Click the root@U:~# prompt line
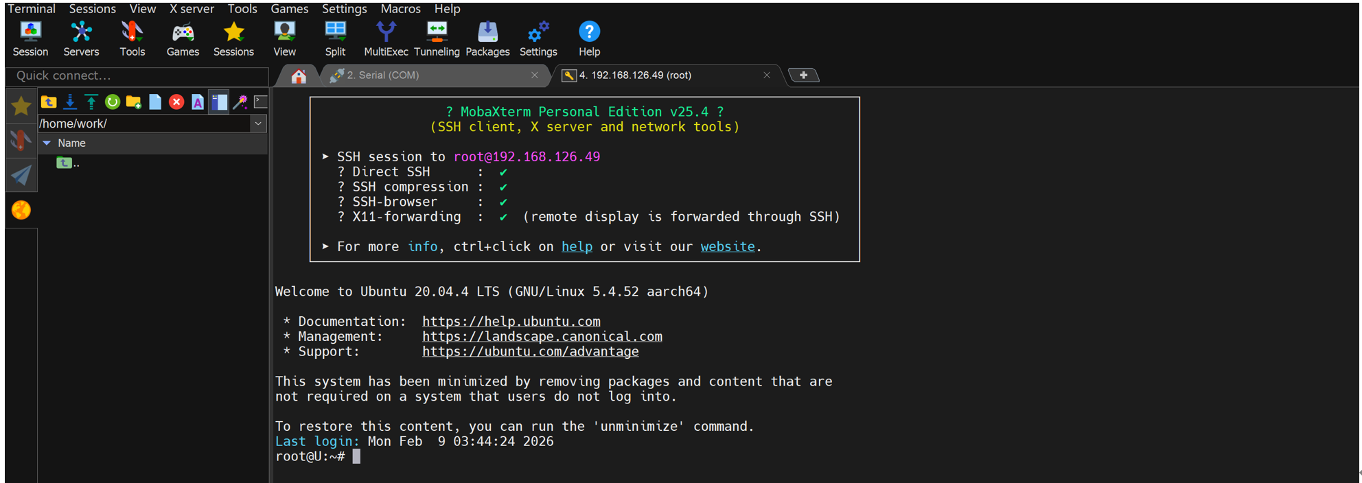Screen dimensions: 1362x483 (x=318, y=456)
